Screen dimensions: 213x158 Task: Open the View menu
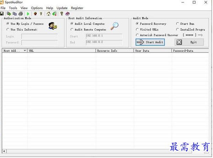coord(24,8)
